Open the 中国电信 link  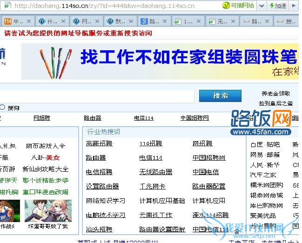point(206,172)
